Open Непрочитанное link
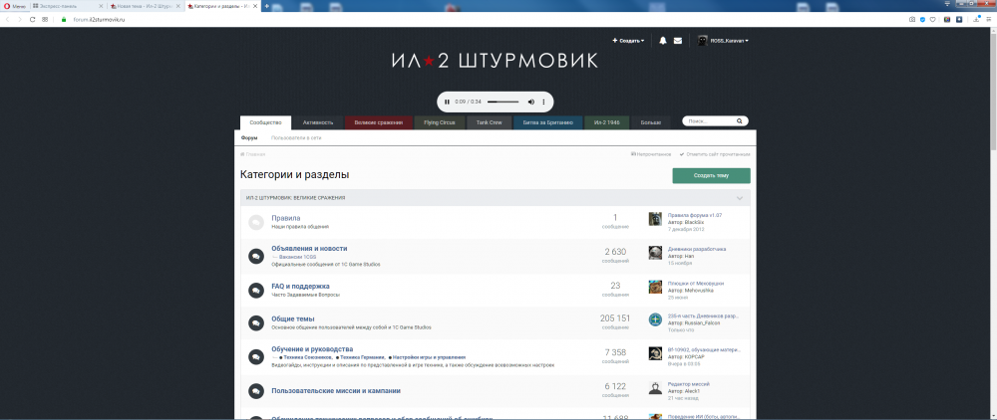The width and height of the screenshot is (997, 420). coord(651,154)
